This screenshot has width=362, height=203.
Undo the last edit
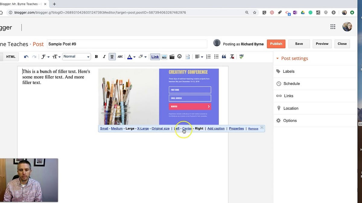point(26,57)
